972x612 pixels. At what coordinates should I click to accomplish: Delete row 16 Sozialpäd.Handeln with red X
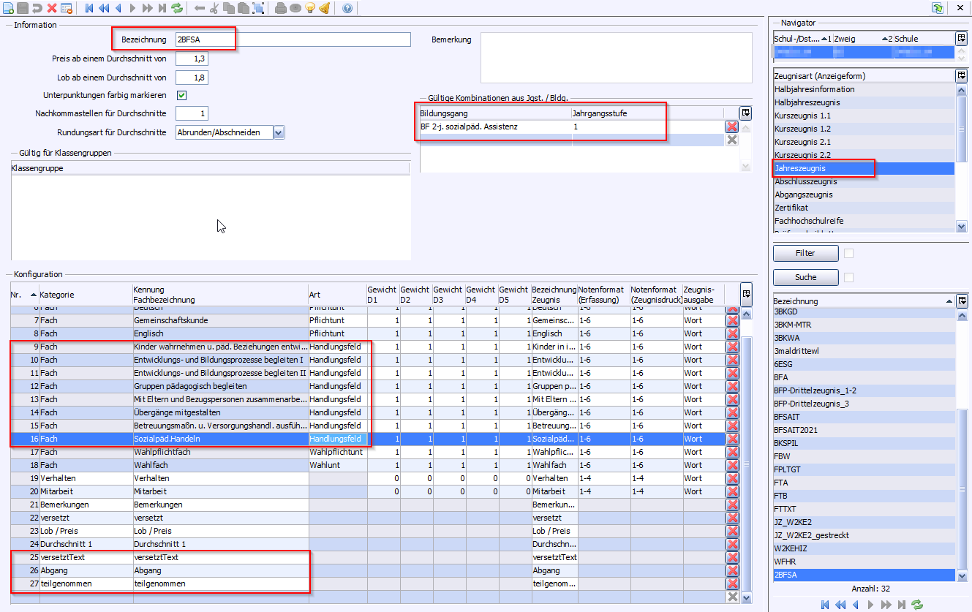click(x=732, y=439)
